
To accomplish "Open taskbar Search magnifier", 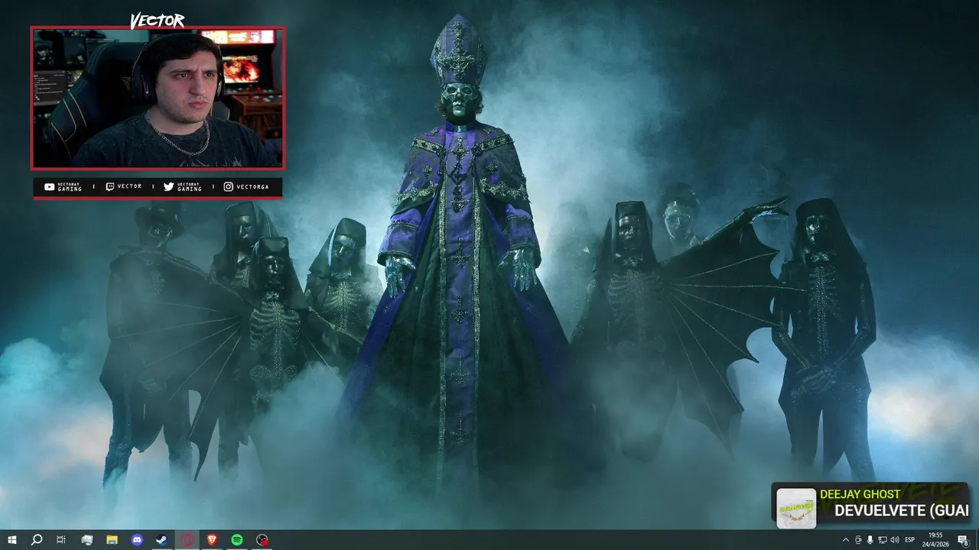I will 37,540.
